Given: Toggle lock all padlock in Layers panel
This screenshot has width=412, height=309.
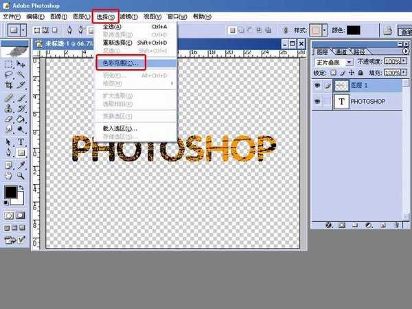Looking at the screenshot, I should (x=360, y=73).
